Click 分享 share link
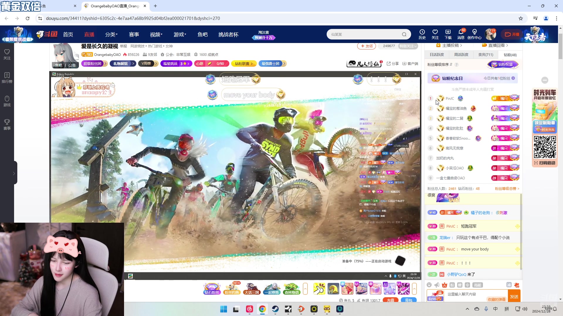The height and width of the screenshot is (316, 563). [393, 63]
